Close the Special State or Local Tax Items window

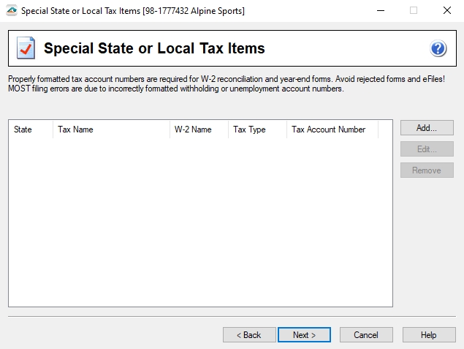pyautogui.click(x=446, y=11)
